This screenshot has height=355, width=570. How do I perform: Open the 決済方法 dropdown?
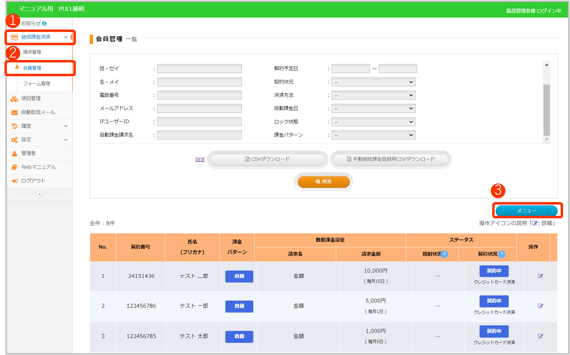pyautogui.click(x=373, y=95)
